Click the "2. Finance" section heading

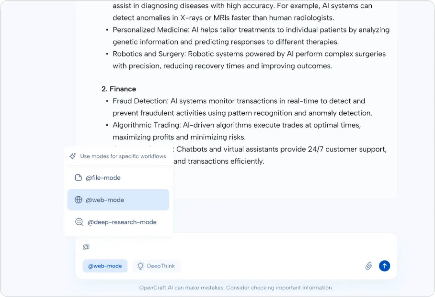(x=119, y=89)
